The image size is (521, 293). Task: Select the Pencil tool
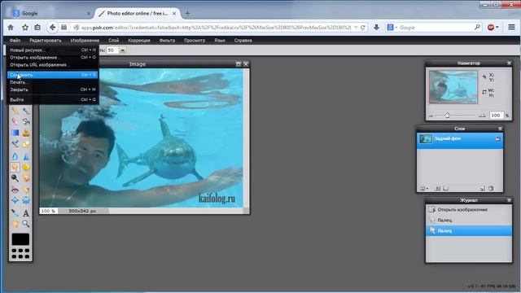[x=15, y=111]
